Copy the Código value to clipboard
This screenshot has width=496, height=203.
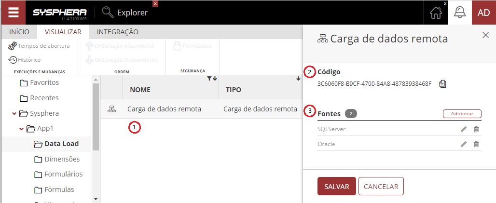tap(442, 84)
